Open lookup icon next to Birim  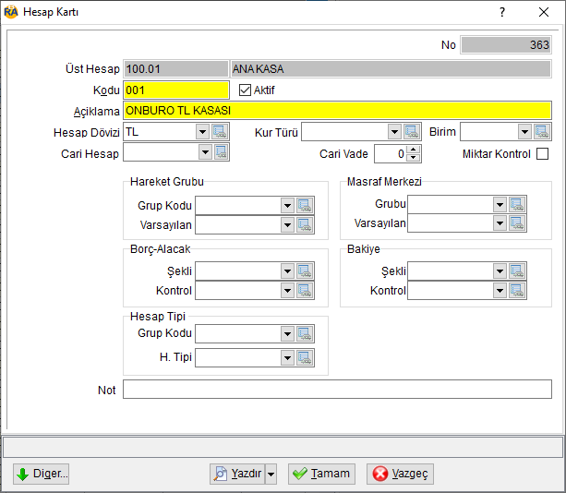pyautogui.click(x=542, y=132)
